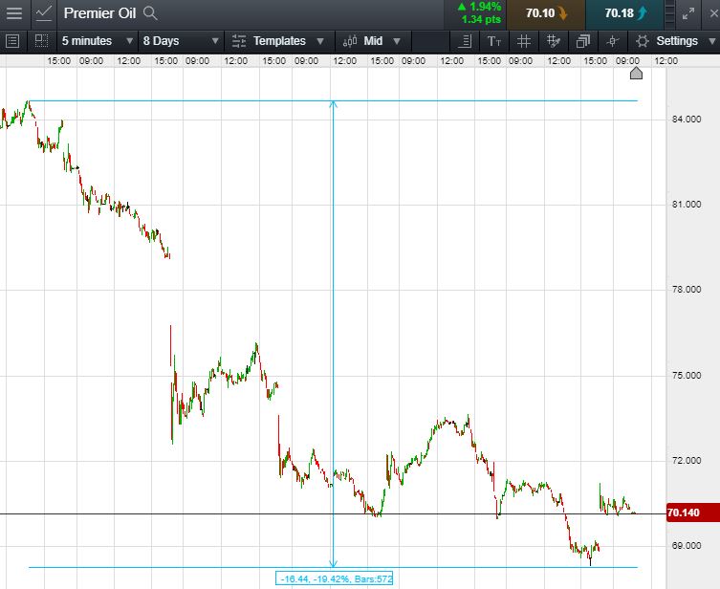Open the Settings dropdown
720x589 pixels.
click(676, 41)
